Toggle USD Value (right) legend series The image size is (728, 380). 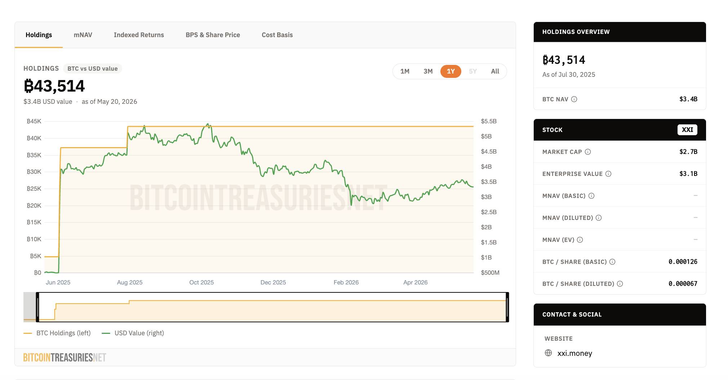133,333
